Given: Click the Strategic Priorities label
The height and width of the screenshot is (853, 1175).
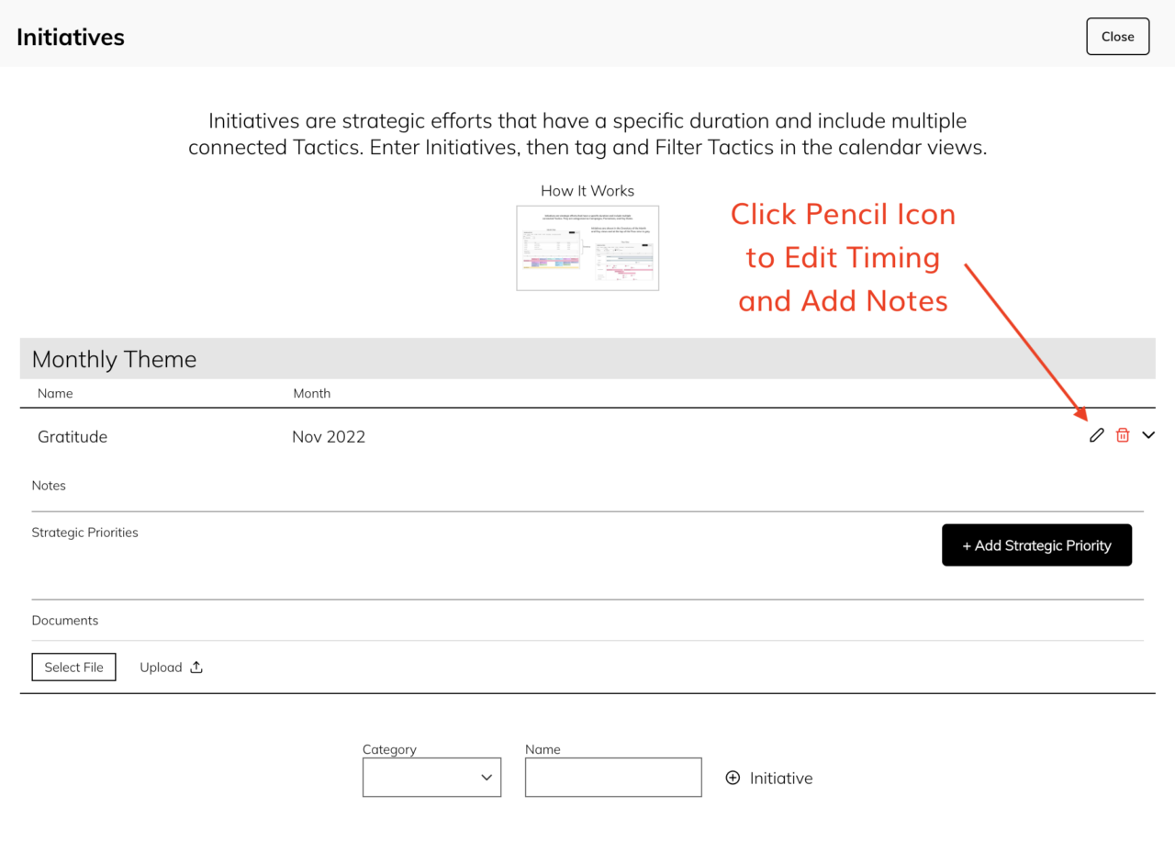Looking at the screenshot, I should pyautogui.click(x=84, y=533).
